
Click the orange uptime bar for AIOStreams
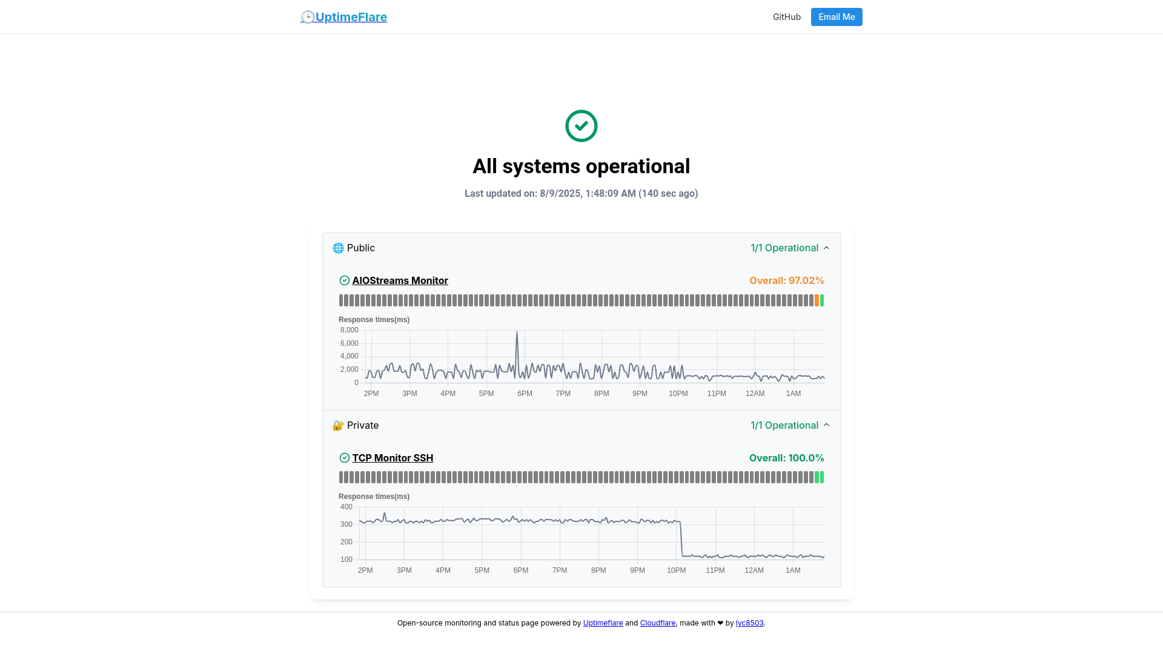(x=817, y=300)
